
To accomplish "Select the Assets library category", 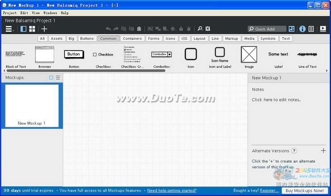I will point(57,39).
